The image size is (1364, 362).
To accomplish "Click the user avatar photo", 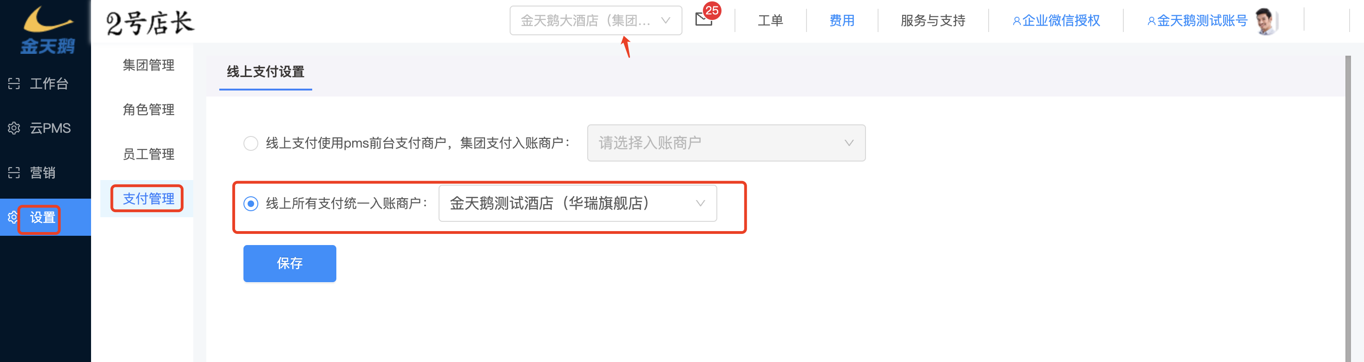I will tap(1266, 21).
